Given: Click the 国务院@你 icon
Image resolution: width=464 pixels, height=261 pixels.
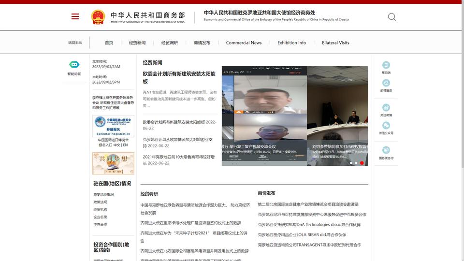Looking at the screenshot, I should click(386, 150).
